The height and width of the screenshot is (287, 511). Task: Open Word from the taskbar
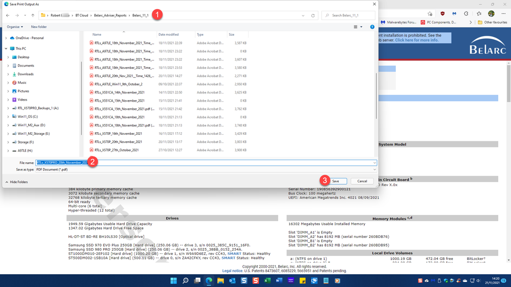[x=279, y=280]
